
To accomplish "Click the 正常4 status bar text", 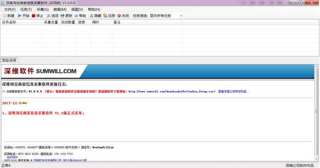I will tap(6, 165).
